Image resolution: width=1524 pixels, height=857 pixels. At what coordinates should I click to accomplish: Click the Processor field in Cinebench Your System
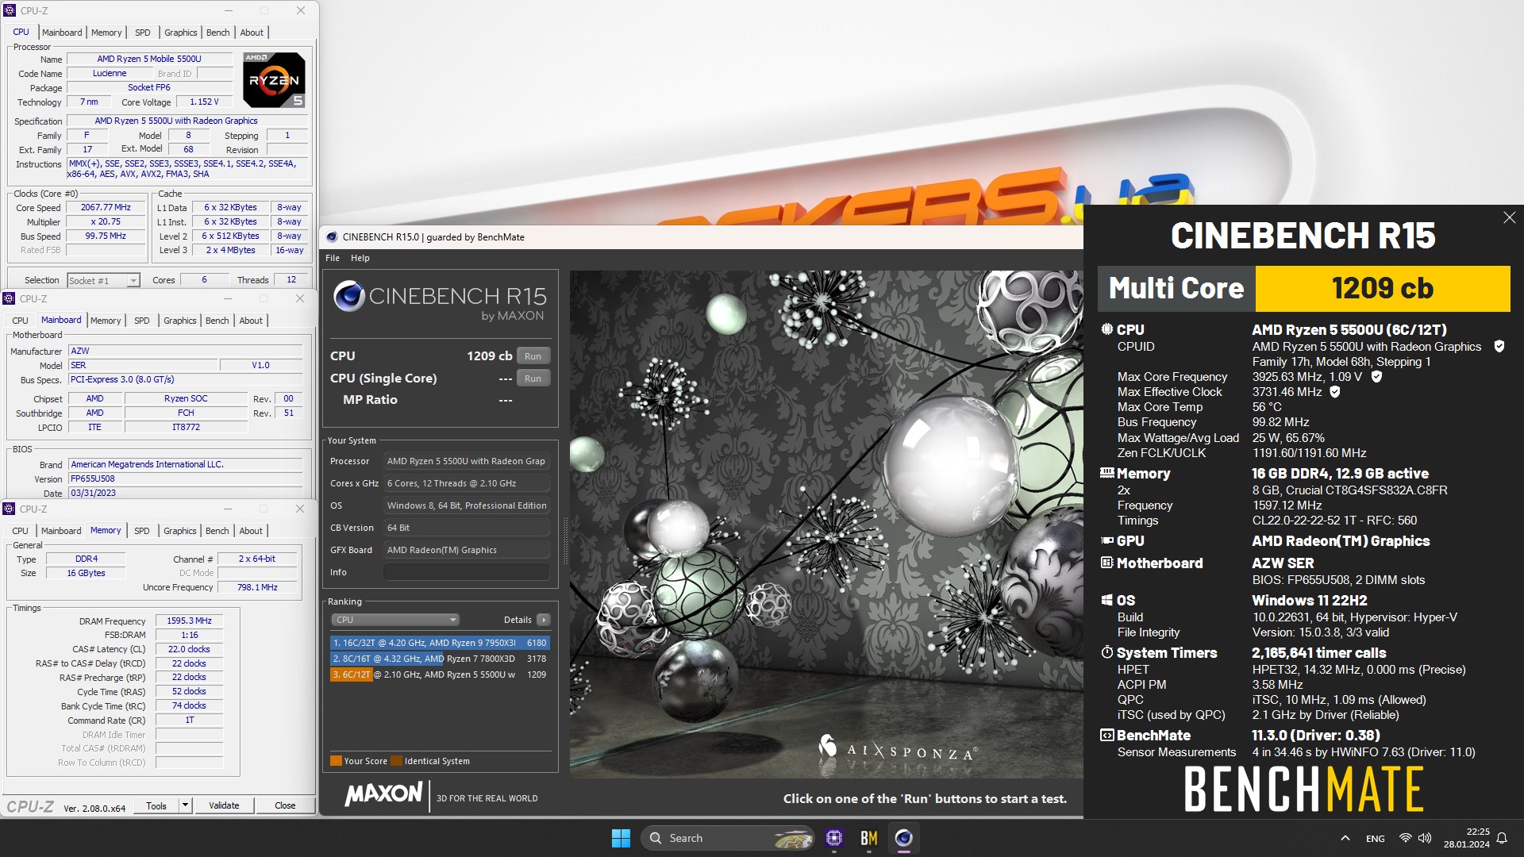(x=466, y=461)
